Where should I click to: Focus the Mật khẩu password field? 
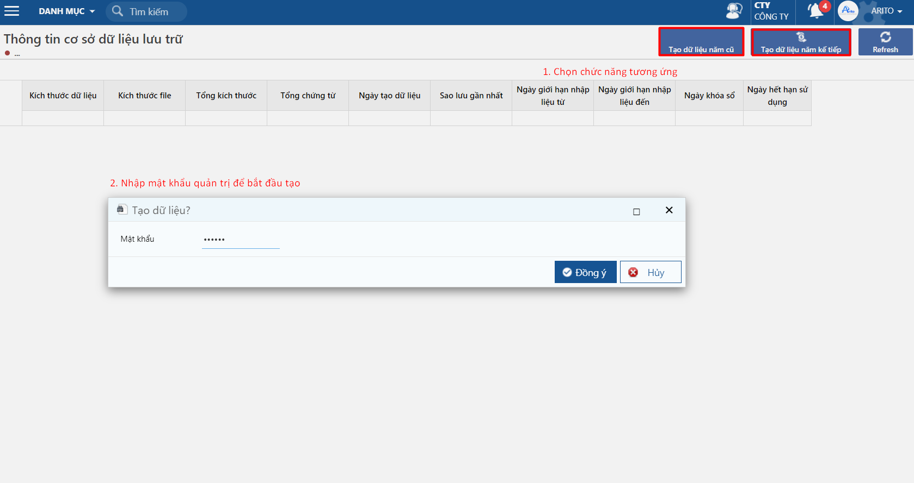241,240
